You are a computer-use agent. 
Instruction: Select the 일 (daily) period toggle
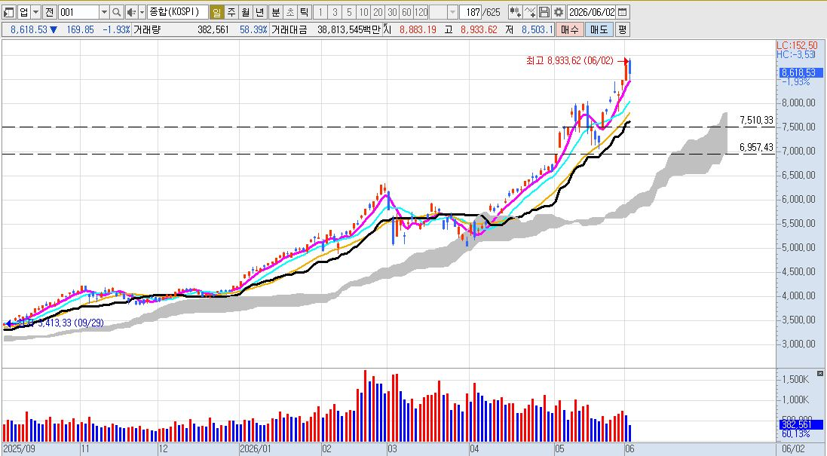[217, 11]
